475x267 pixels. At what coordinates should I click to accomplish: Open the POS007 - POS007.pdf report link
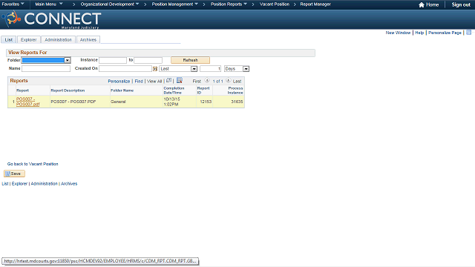tap(27, 102)
